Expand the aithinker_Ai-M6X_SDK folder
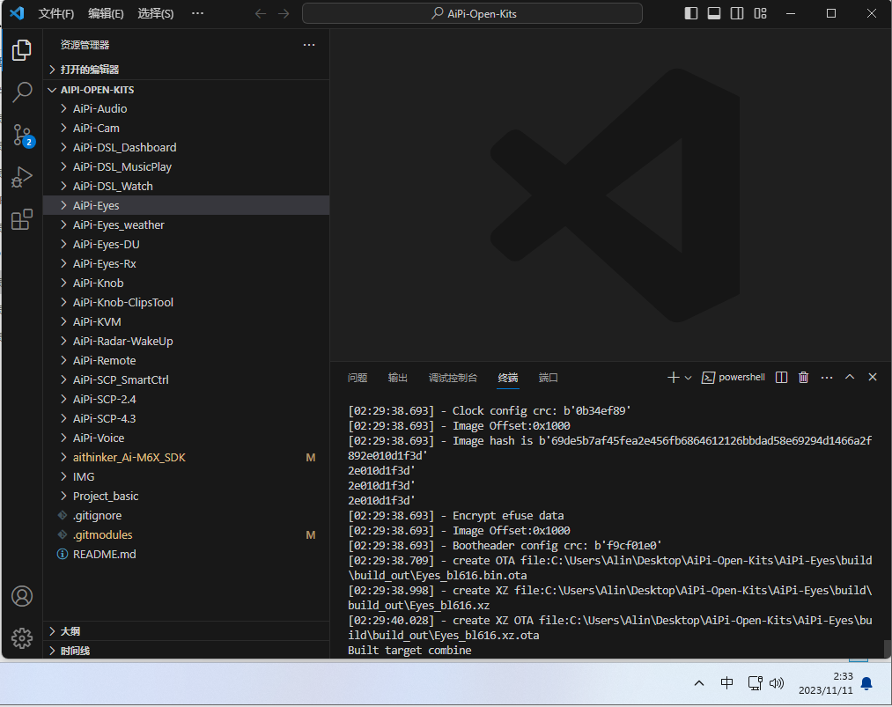 (x=187, y=457)
